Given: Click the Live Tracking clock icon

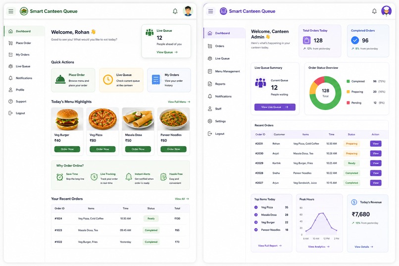Looking at the screenshot, I should tap(94, 177).
